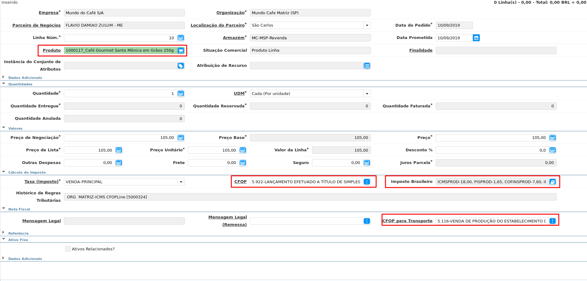587x281 pixels.
Task: Open the Localização do Parceiro dropdown
Action: [x=367, y=25]
